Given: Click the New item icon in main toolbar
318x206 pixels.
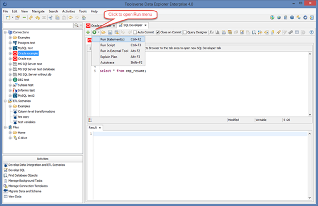Looking at the screenshot, I should (8, 18).
